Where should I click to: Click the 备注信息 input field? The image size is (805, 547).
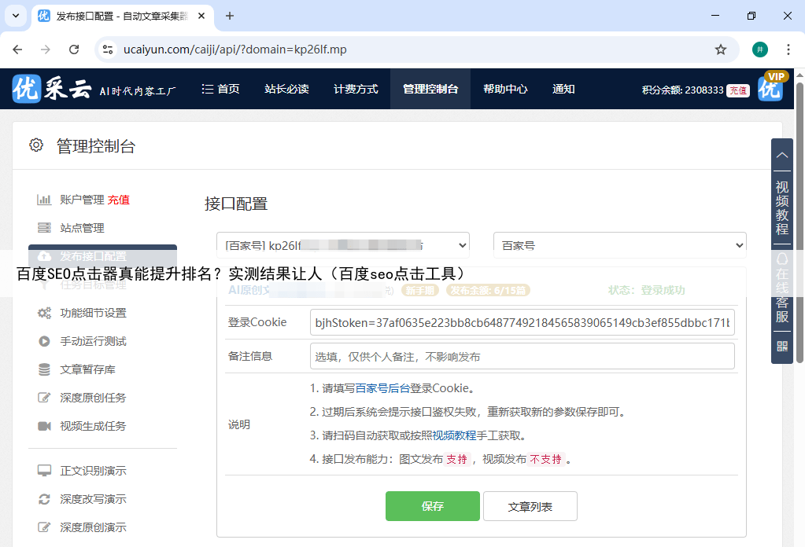[522, 356]
